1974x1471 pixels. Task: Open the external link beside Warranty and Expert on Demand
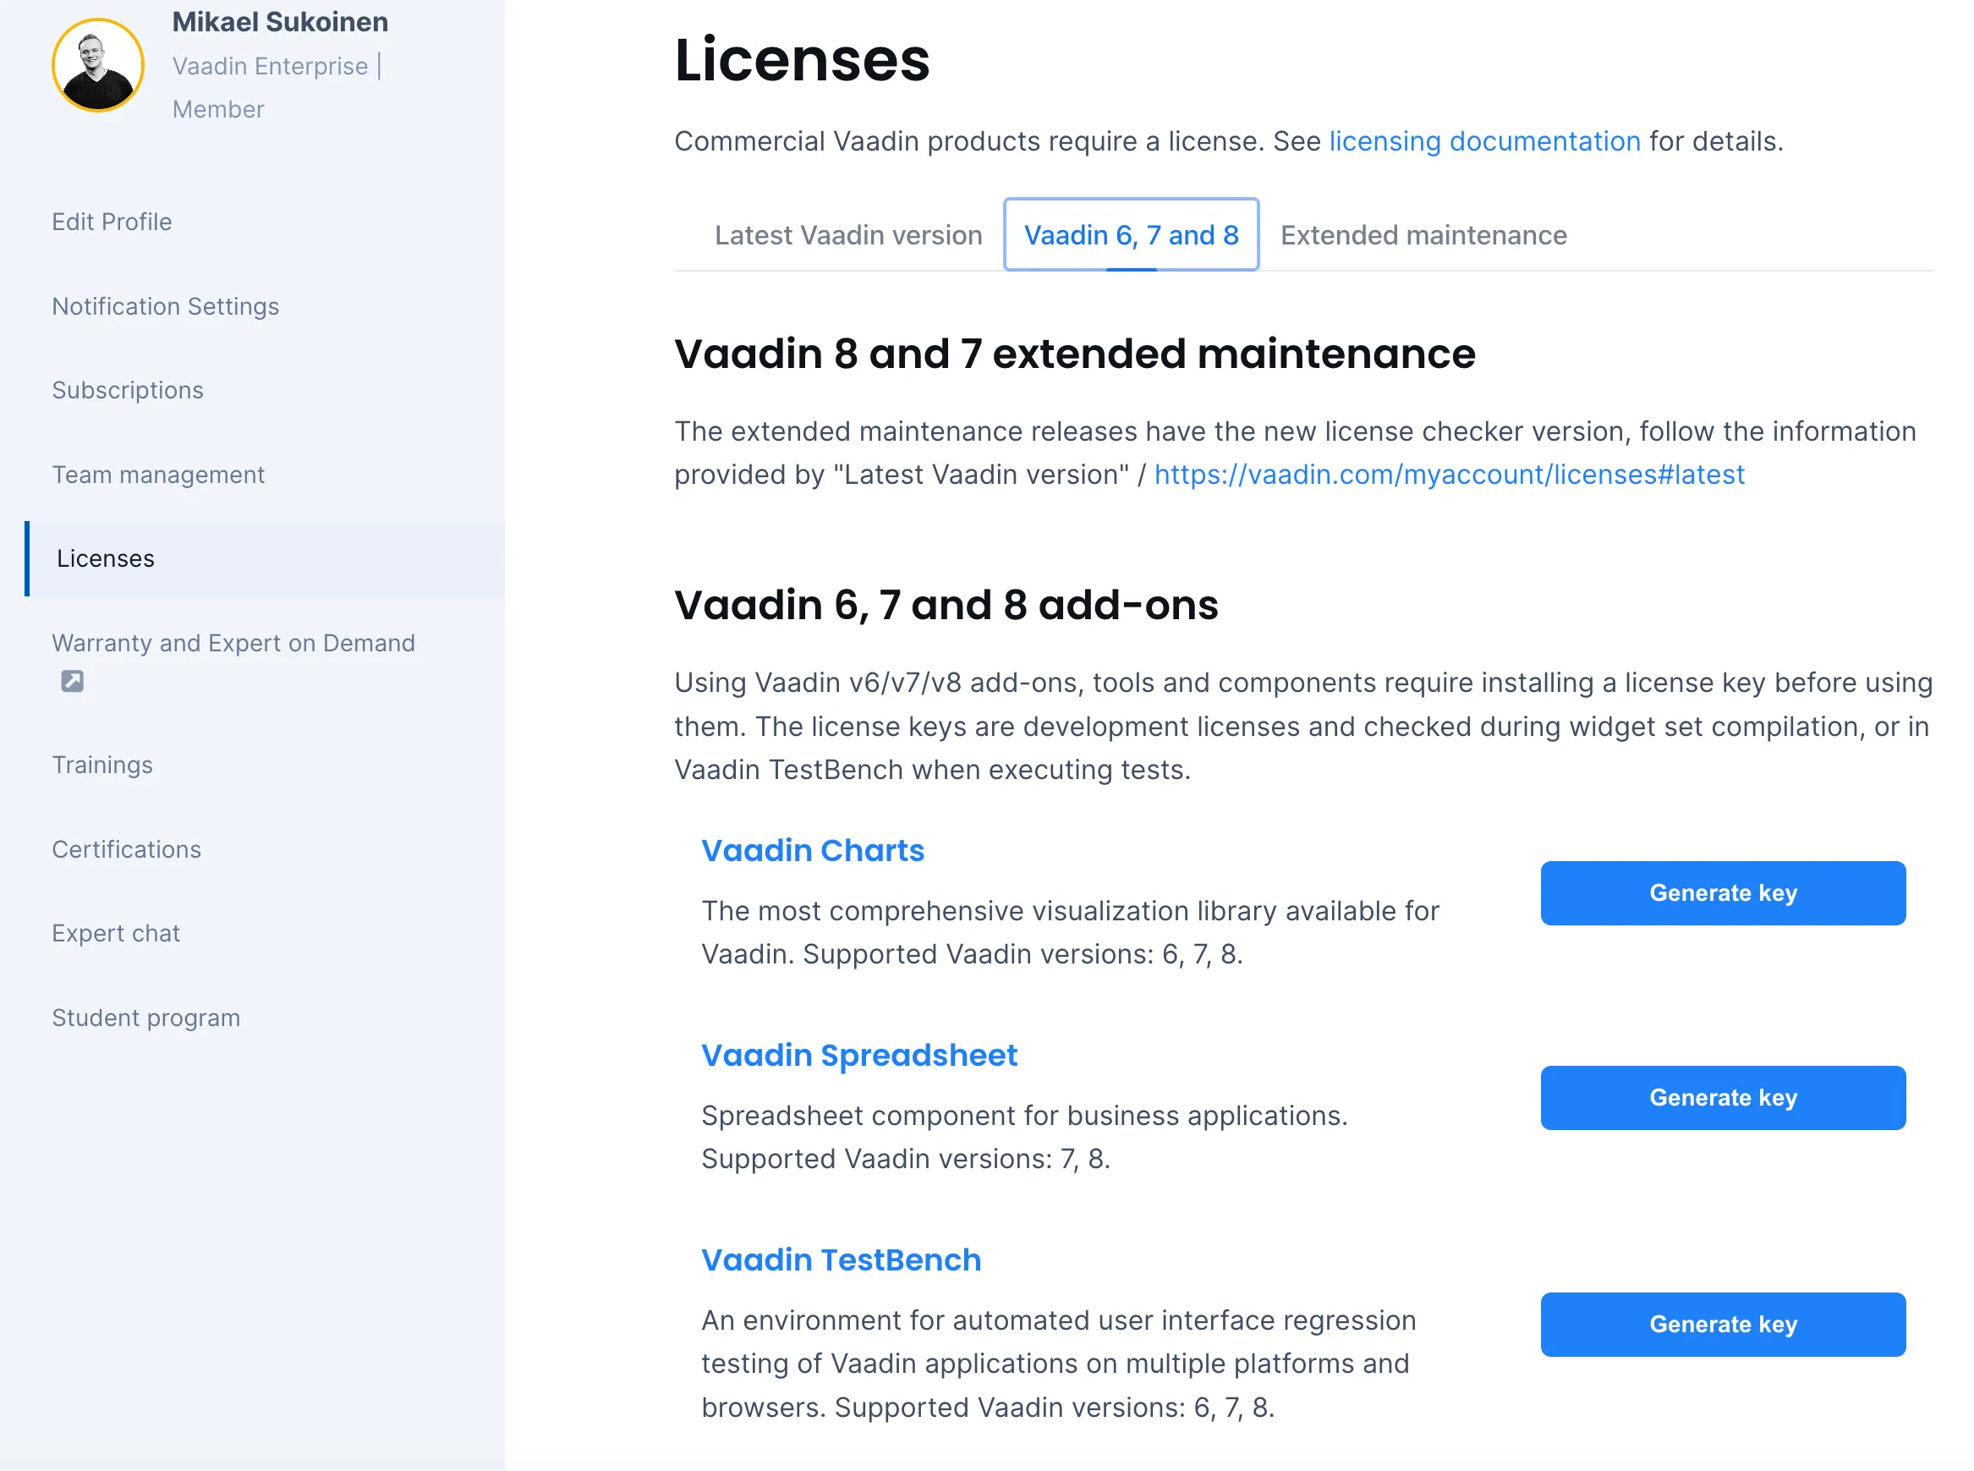[x=71, y=680]
